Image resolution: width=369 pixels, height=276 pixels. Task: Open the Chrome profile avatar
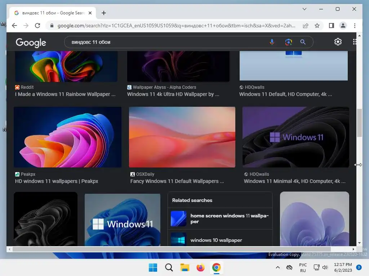tap(343, 26)
